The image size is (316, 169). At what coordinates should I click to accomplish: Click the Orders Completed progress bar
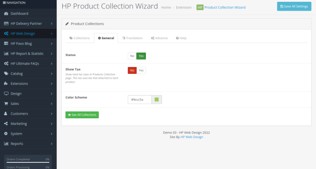coord(28,162)
